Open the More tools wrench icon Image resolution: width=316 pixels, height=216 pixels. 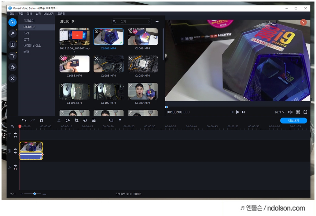[x=13, y=78]
